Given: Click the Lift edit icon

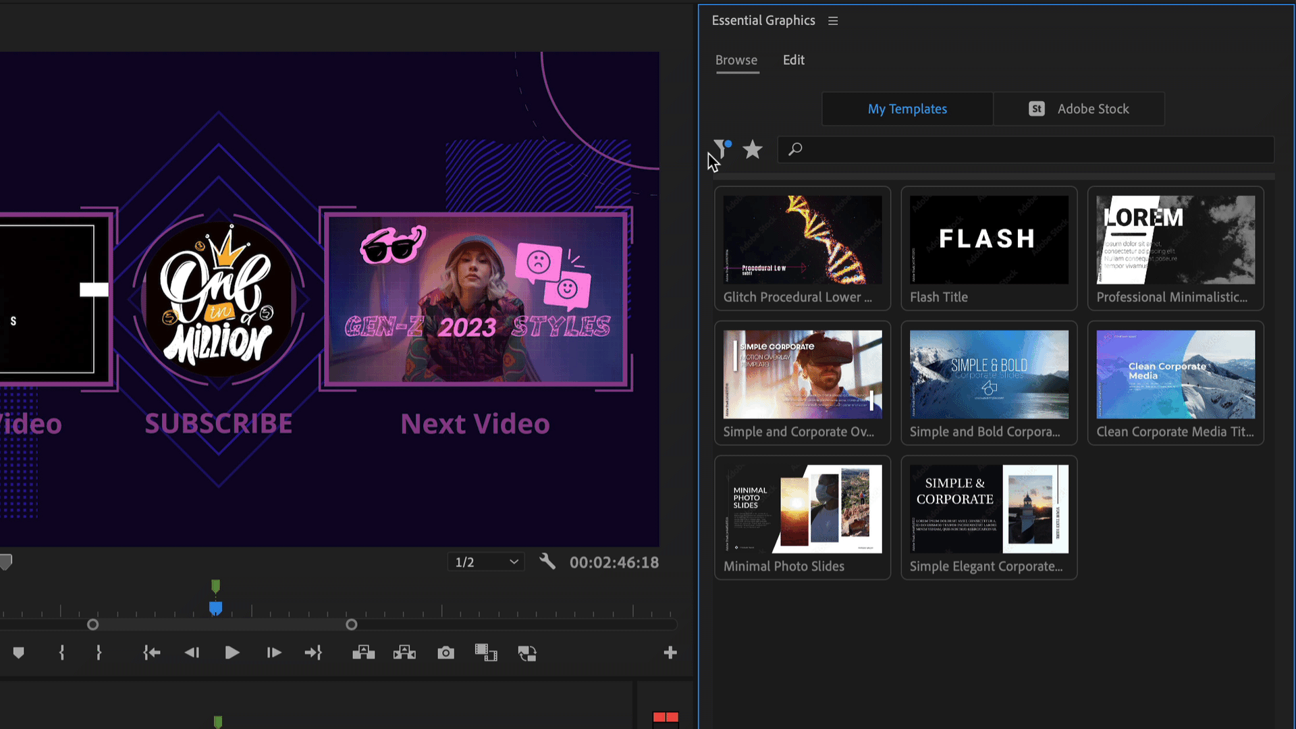Looking at the screenshot, I should [363, 653].
